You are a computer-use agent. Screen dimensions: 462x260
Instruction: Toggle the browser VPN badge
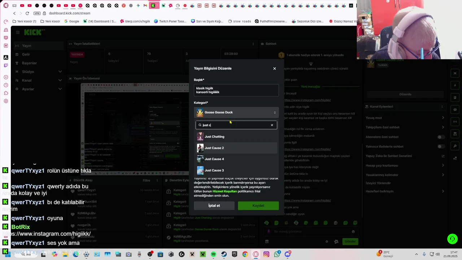point(37,13)
